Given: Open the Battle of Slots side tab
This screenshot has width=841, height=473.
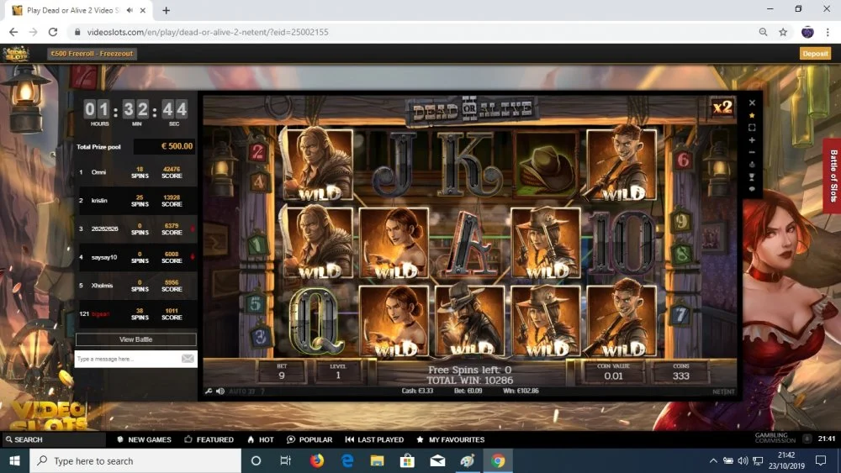Looking at the screenshot, I should pyautogui.click(x=833, y=176).
